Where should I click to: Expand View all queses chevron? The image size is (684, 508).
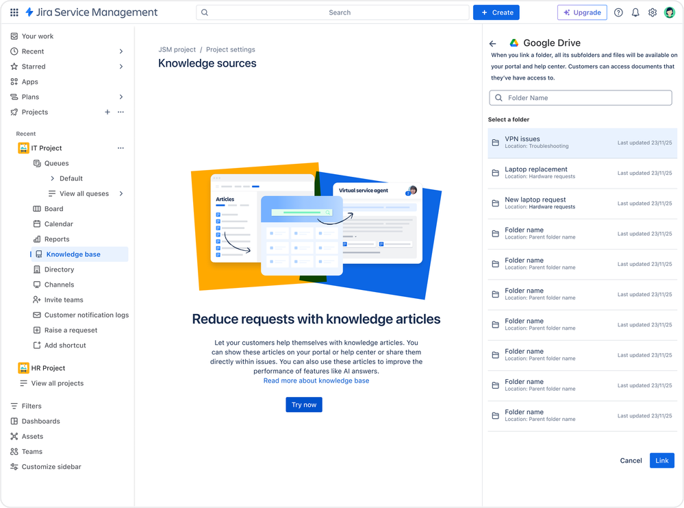pyautogui.click(x=121, y=194)
